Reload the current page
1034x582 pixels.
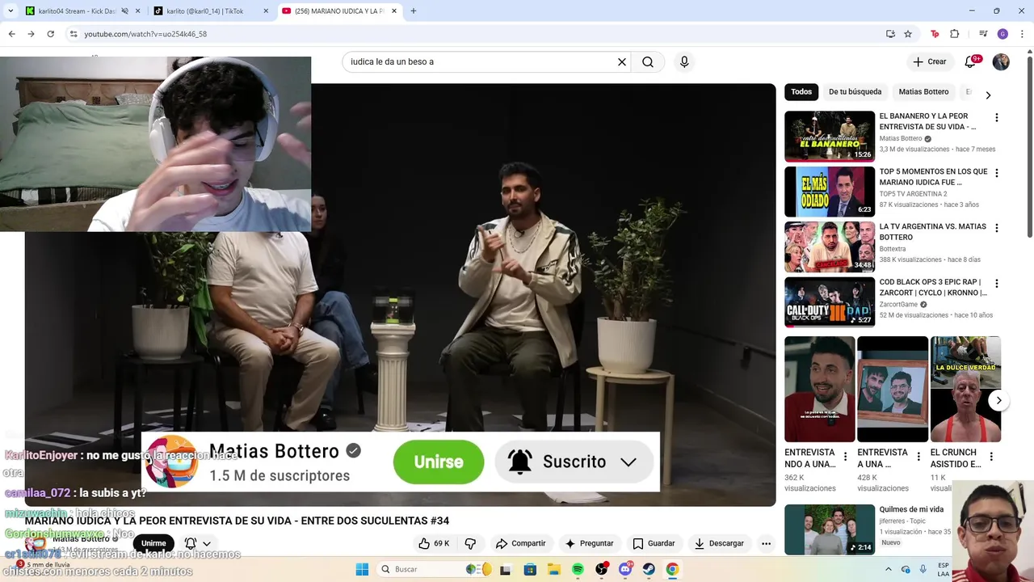tap(50, 34)
